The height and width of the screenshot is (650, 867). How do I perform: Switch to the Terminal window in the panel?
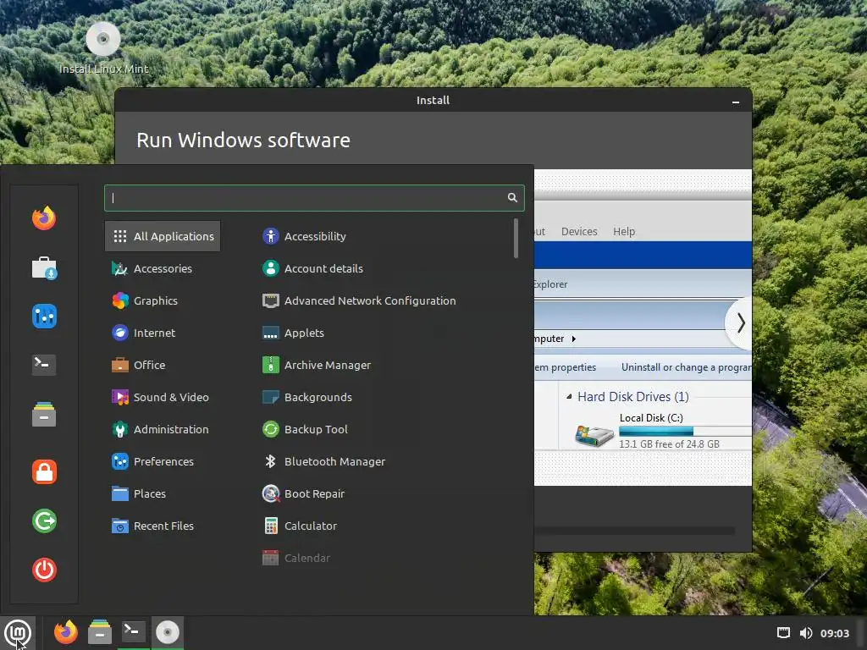tap(133, 631)
